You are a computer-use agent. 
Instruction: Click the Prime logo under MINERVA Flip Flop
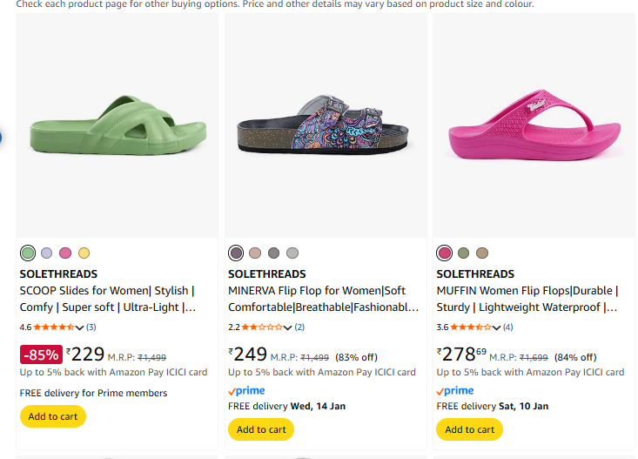pyautogui.click(x=246, y=391)
